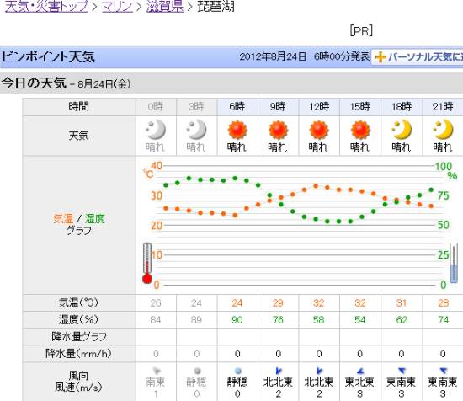Click the 風向 風速(m/s) row header
The width and height of the screenshot is (463, 401).
coord(79,381)
